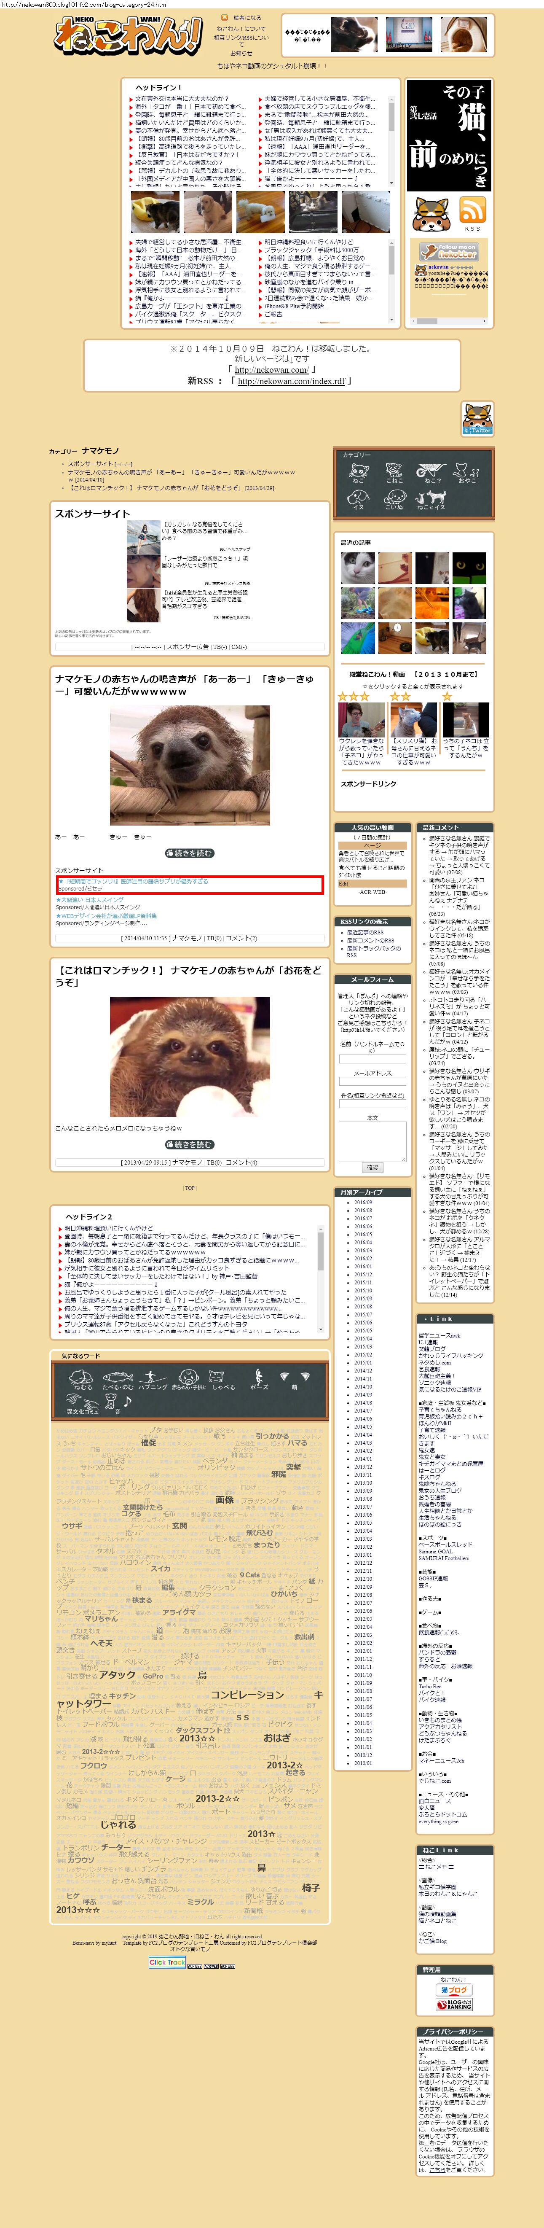Viewport: 544px width, 2228px height.
Task: Click the ポーズ keyword icon
Action: (x=259, y=1380)
